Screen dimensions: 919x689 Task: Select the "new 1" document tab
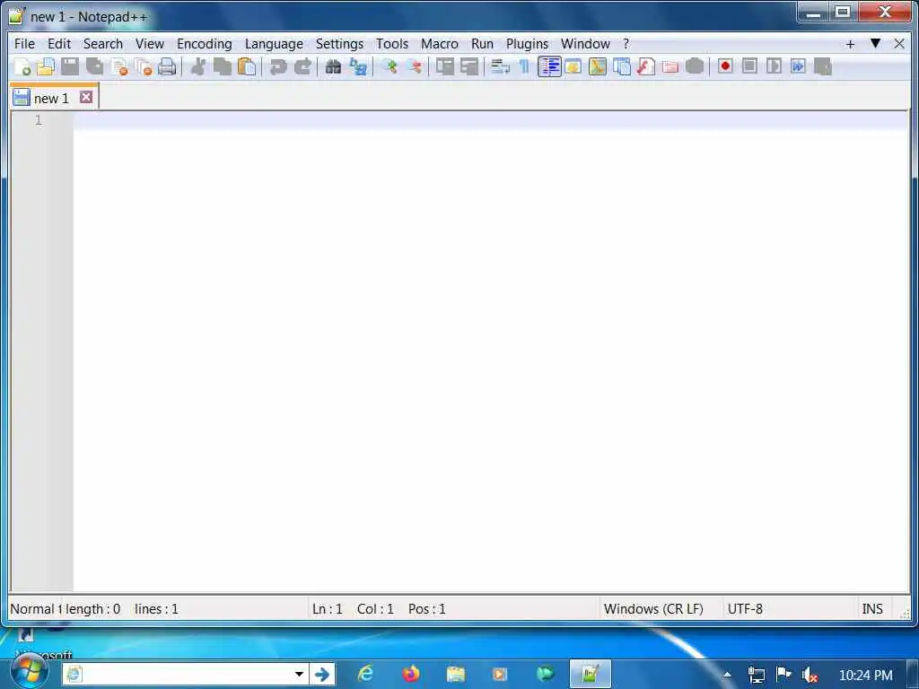(54, 97)
